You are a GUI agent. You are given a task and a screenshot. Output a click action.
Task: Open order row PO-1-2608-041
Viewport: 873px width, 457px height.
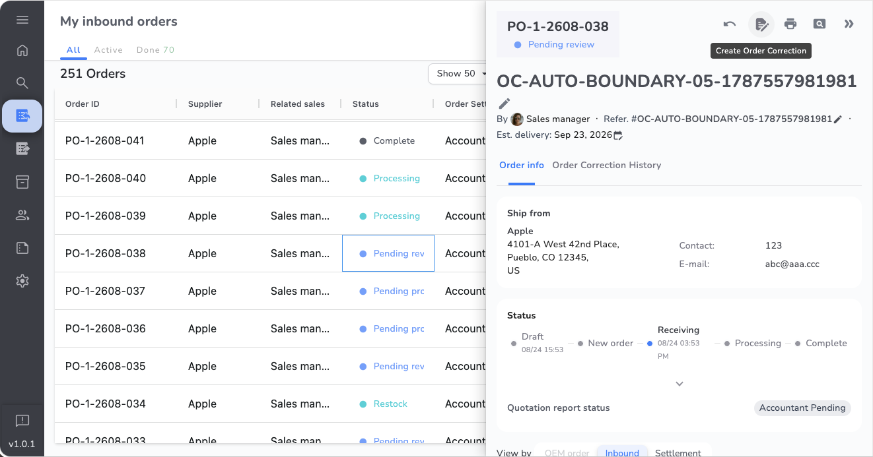270,141
